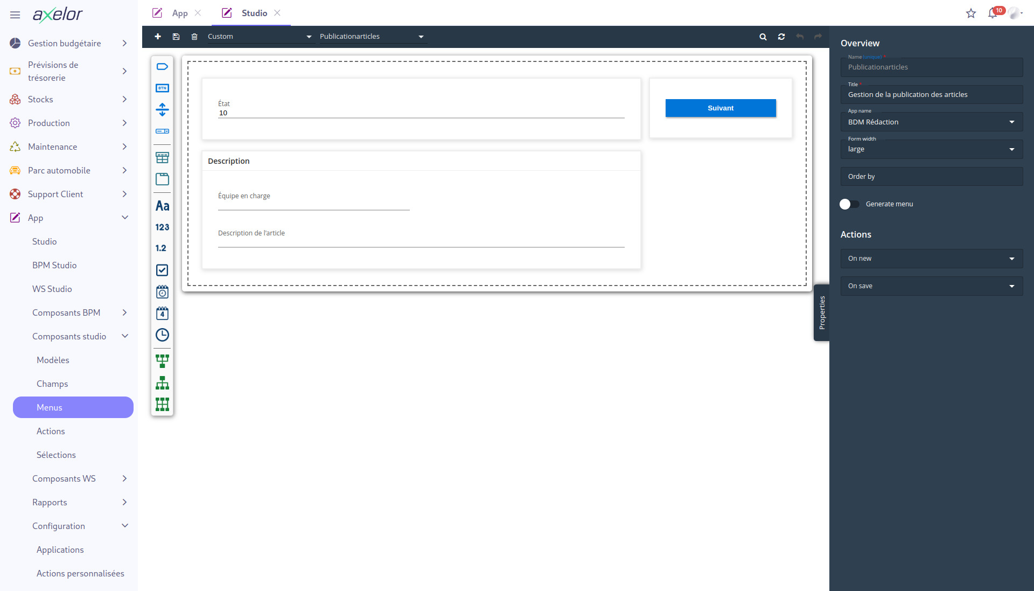Click the button BTN palette icon
Image resolution: width=1034 pixels, height=591 pixels.
[162, 88]
